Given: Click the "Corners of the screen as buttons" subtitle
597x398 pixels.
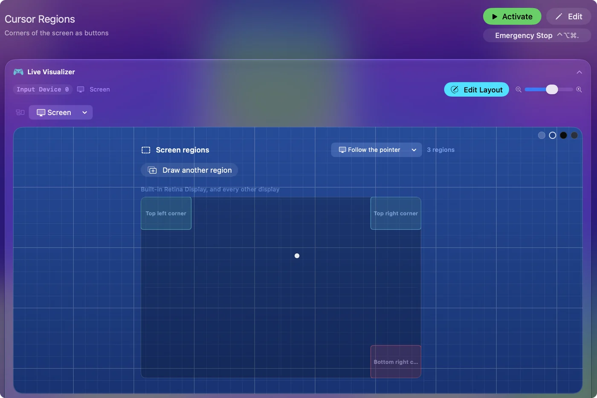Looking at the screenshot, I should (x=57, y=33).
